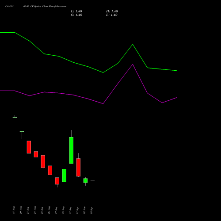Image resolution: width=221 pixels, height=221 pixels.
Task: Click the 'H: 1.40' high value
Action: (x=112, y=11)
